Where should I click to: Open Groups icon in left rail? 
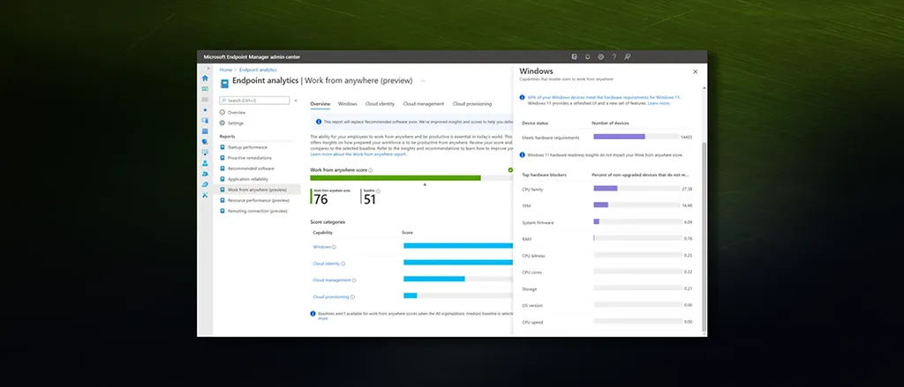[205, 174]
